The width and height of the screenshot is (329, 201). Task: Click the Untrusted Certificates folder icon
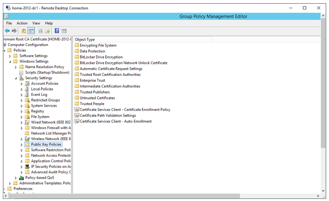pos(77,98)
